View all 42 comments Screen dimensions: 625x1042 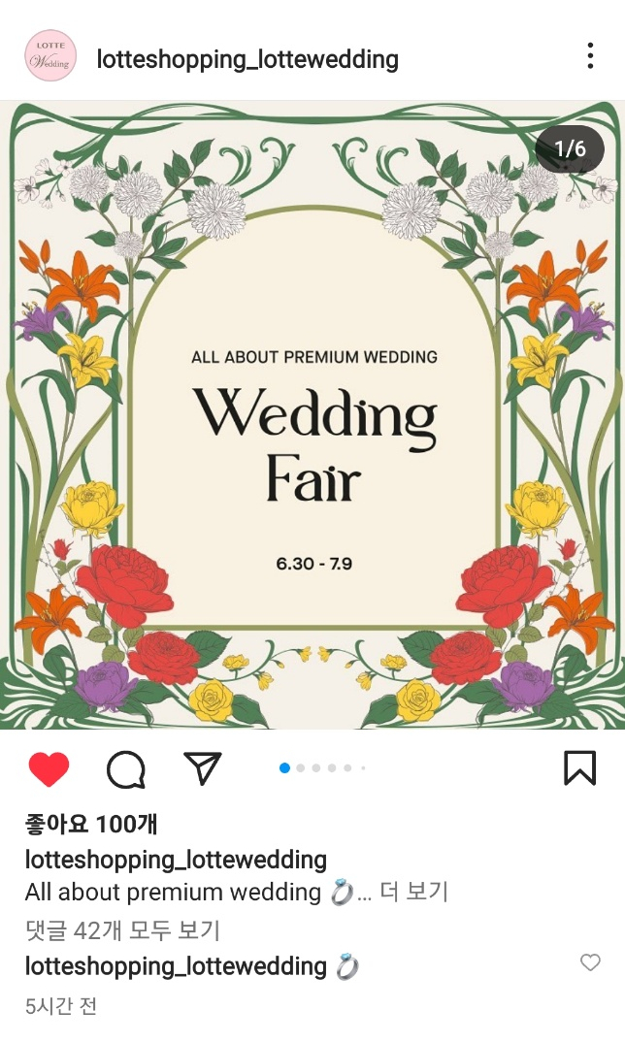[x=122, y=929]
